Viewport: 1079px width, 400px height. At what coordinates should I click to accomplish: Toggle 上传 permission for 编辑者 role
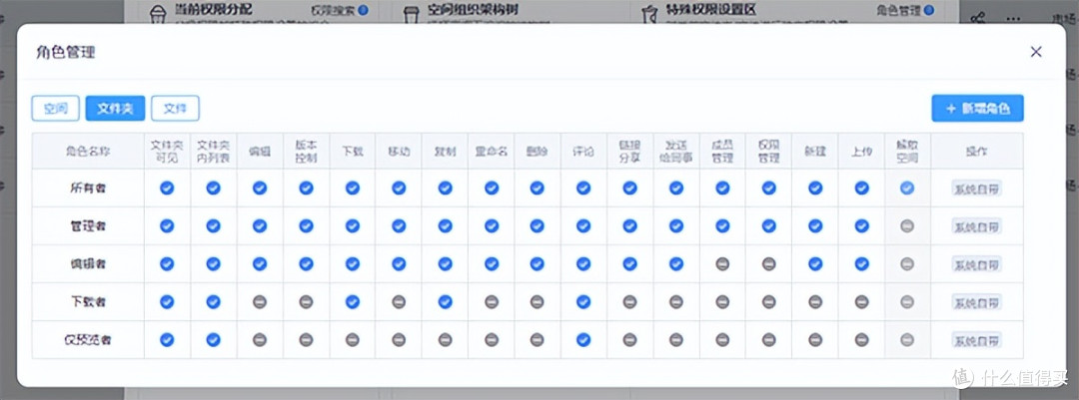click(x=861, y=264)
